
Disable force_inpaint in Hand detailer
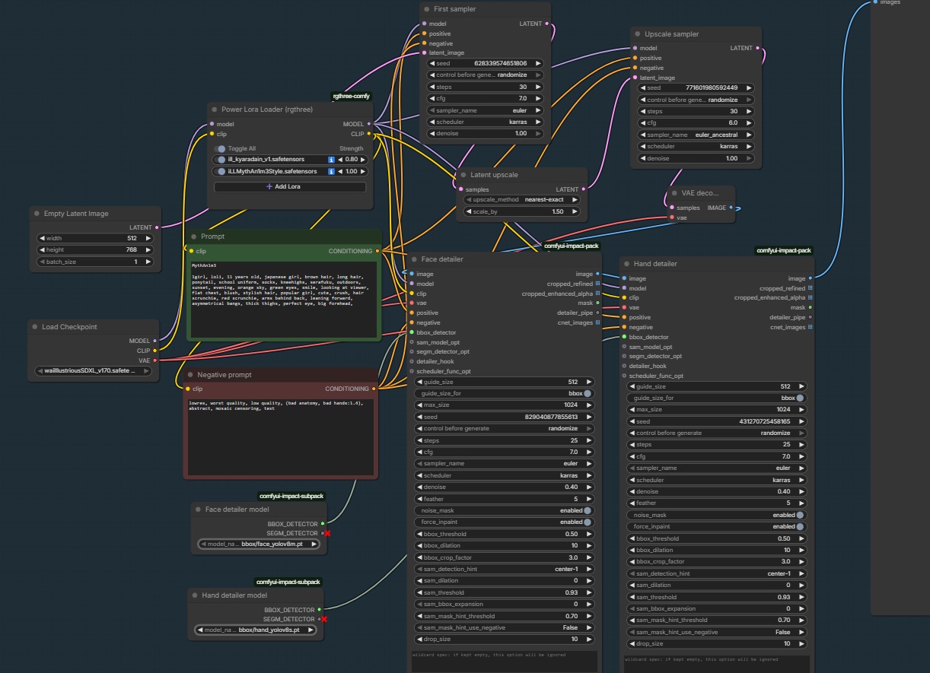(x=800, y=526)
